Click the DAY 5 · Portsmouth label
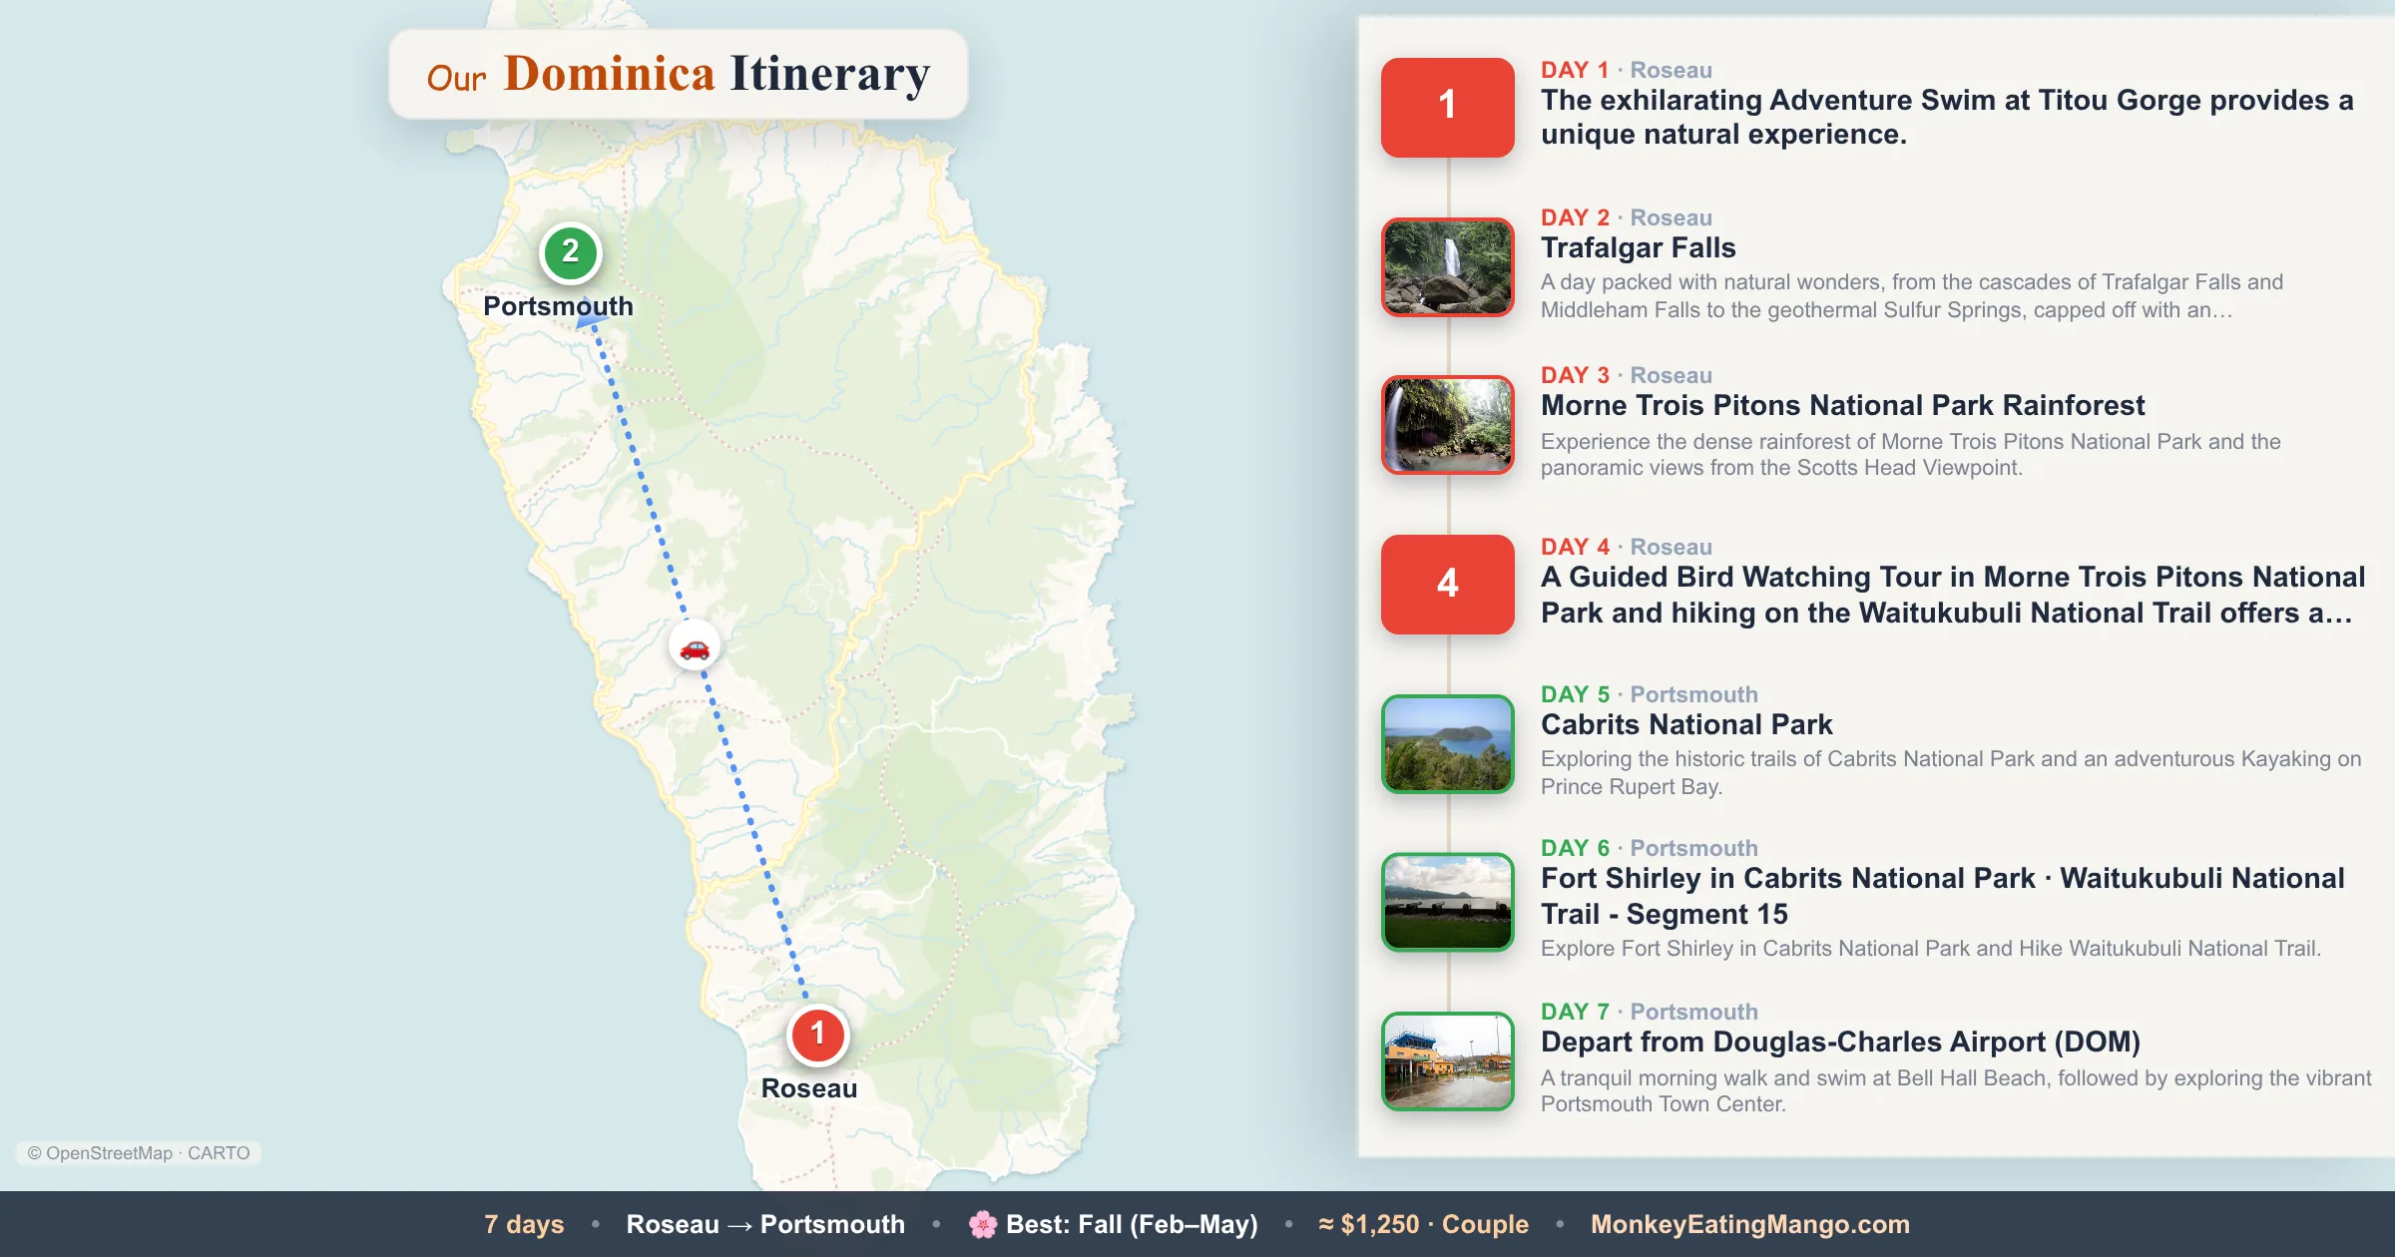 coord(1649,694)
